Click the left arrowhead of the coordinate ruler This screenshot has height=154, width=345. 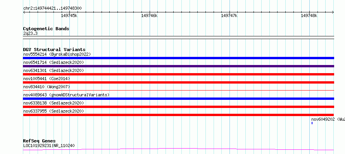pos(24,12)
